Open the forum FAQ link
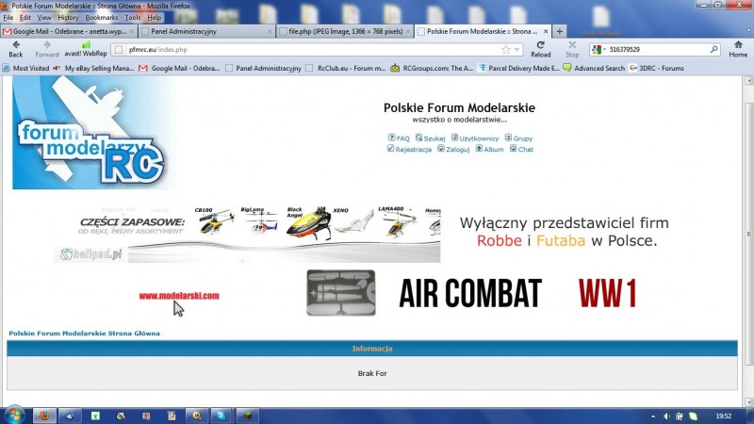Screen dimensions: 754x424 [399, 138]
